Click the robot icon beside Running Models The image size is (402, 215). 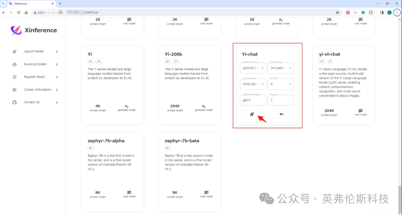(15, 64)
